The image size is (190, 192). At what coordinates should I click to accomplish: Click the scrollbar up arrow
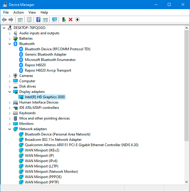pyautogui.click(x=186, y=28)
